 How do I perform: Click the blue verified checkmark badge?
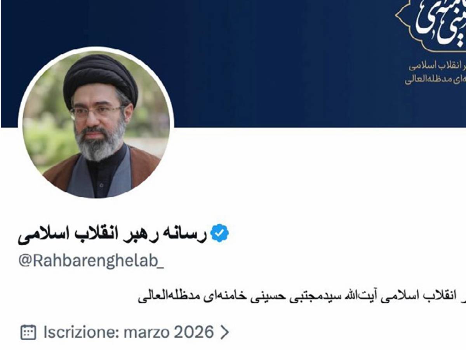[219, 233]
